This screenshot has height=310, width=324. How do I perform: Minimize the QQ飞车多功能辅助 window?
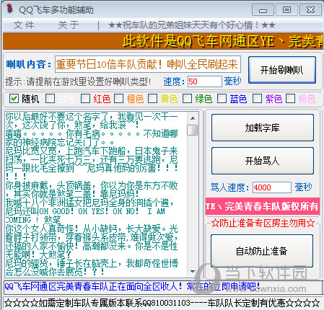pos(263,10)
